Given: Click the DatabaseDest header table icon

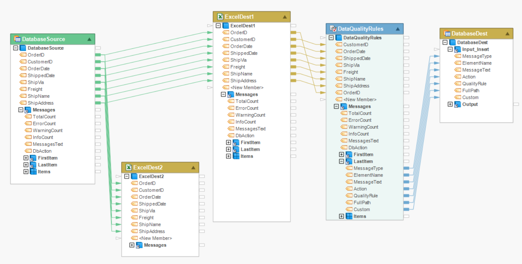Looking at the screenshot, I should pos(447,34).
